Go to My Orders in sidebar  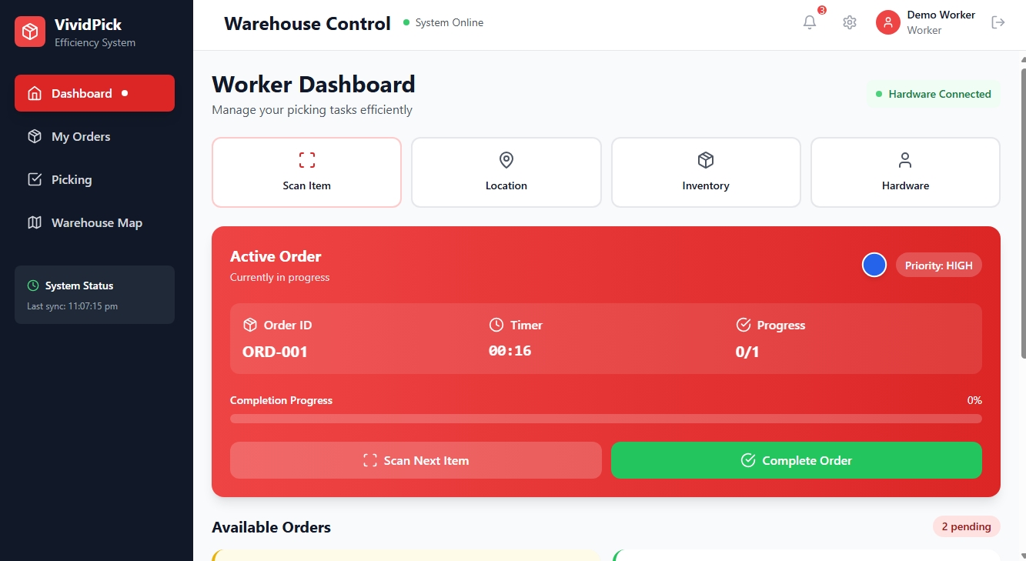tap(95, 136)
